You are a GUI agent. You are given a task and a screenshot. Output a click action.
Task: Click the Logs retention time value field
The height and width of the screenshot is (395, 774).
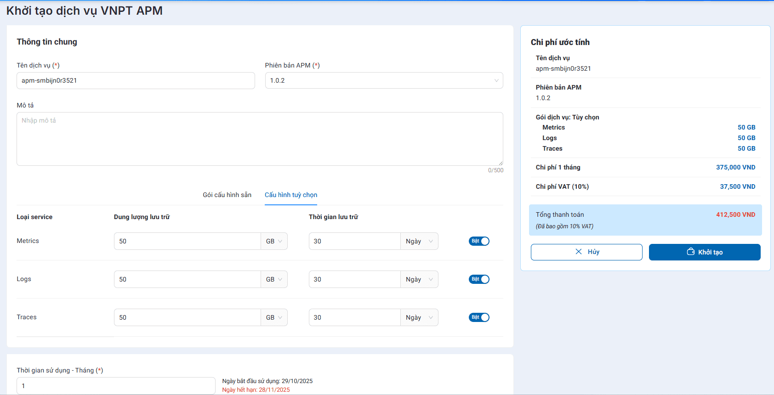coord(354,279)
